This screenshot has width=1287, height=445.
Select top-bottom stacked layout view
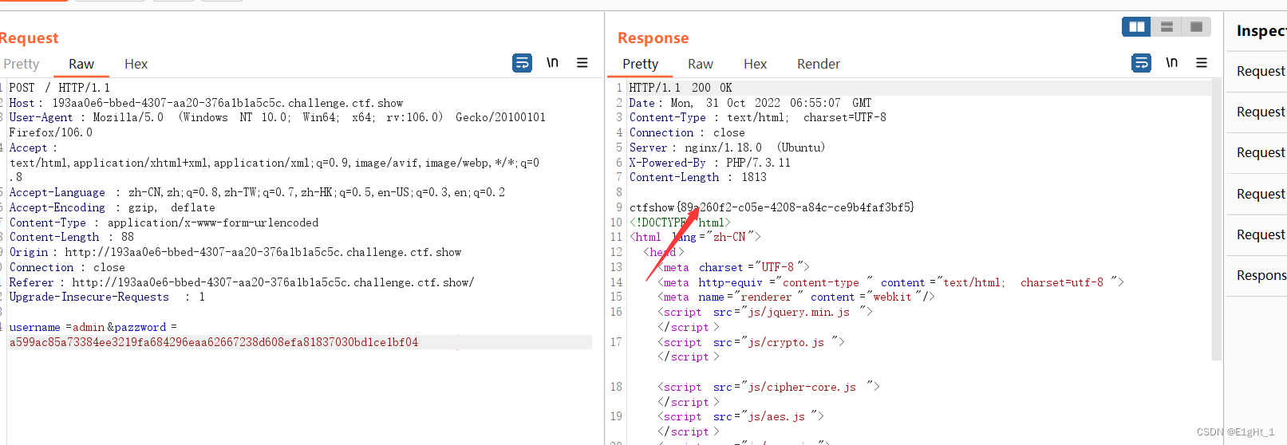pos(1167,27)
